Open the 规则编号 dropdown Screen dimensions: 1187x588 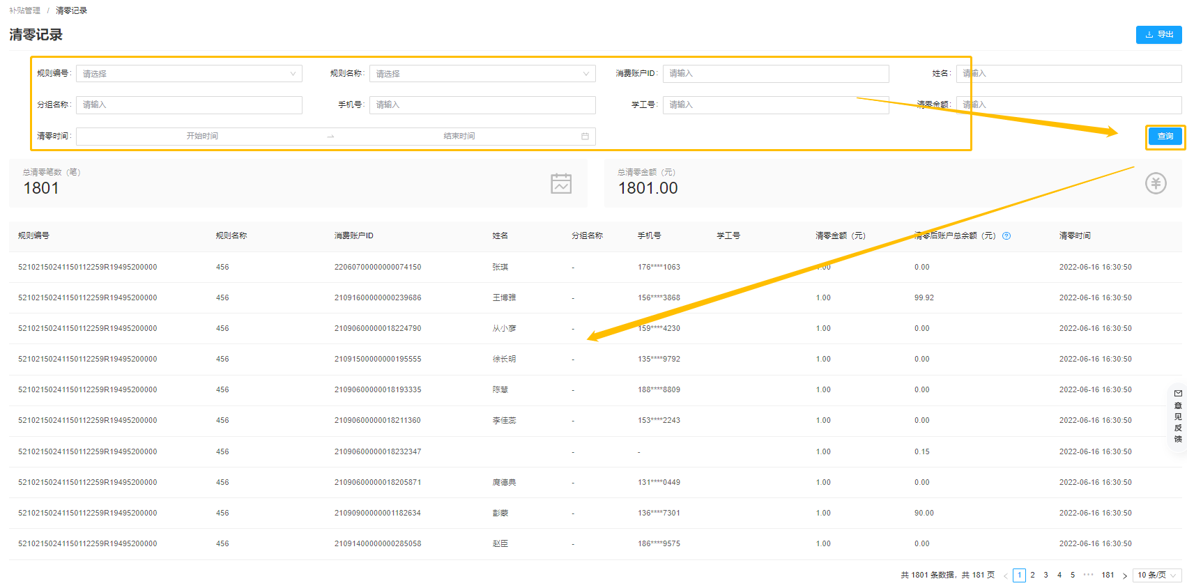[189, 74]
